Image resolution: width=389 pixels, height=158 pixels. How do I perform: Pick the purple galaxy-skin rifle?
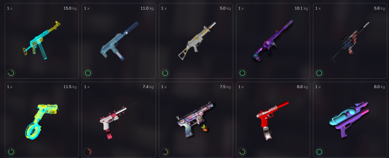point(273,41)
